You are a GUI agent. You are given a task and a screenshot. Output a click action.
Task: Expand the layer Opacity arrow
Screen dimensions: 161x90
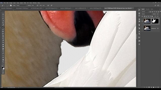click(x=160, y=14)
